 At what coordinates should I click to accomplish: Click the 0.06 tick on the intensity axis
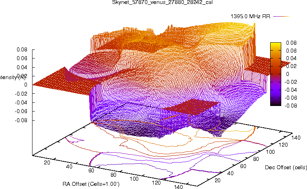point(22,58)
